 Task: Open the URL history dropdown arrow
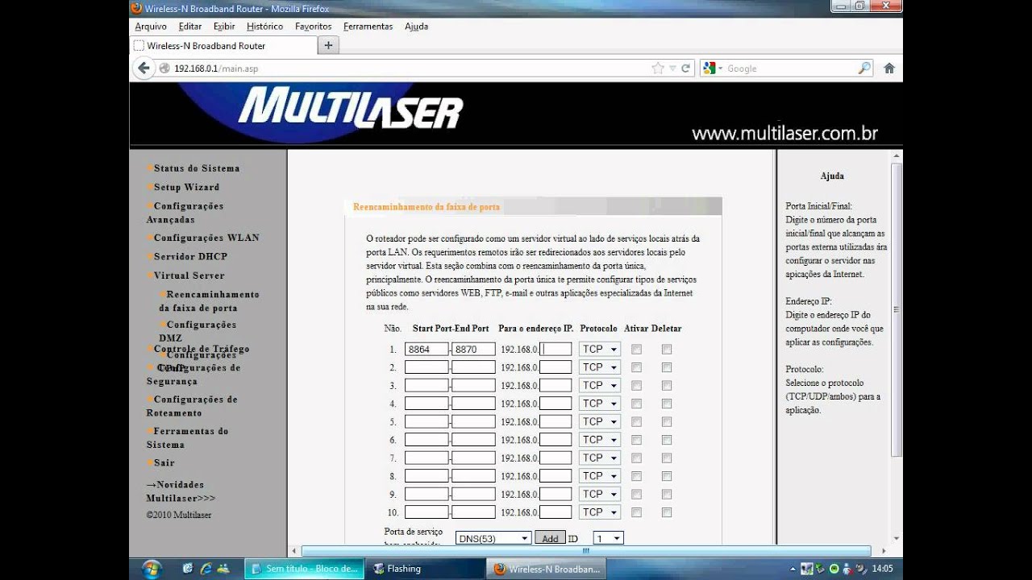tap(673, 68)
